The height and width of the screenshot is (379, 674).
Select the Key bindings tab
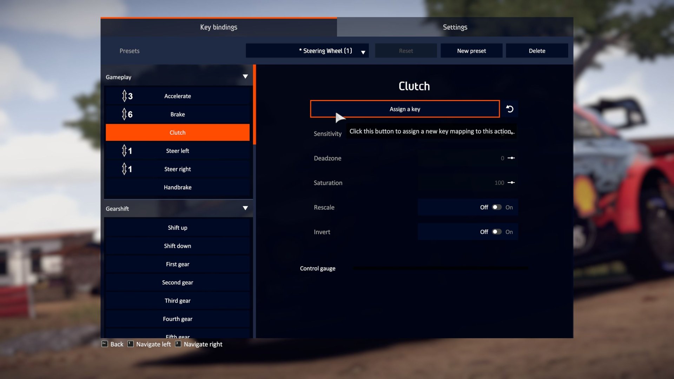click(x=218, y=27)
